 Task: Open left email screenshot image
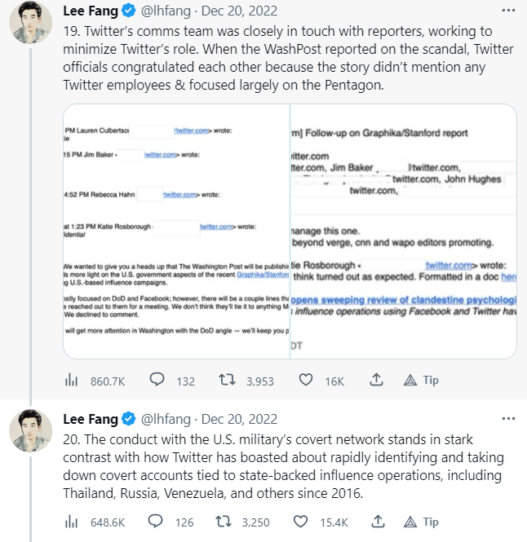click(x=176, y=231)
